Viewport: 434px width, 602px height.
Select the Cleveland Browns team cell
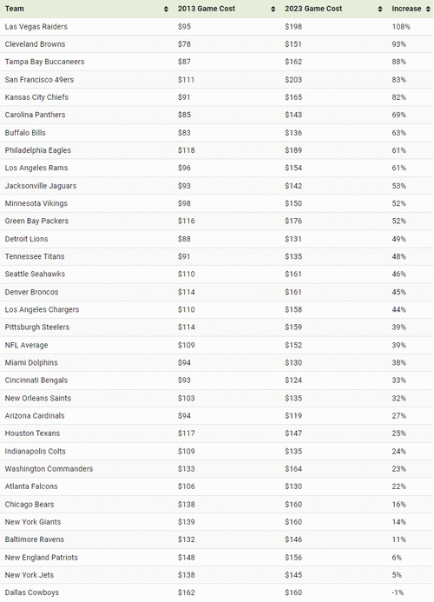tap(35, 44)
